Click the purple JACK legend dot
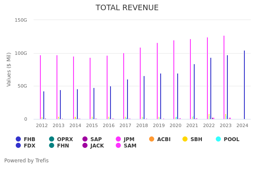The image size is (255, 170). (x=85, y=146)
